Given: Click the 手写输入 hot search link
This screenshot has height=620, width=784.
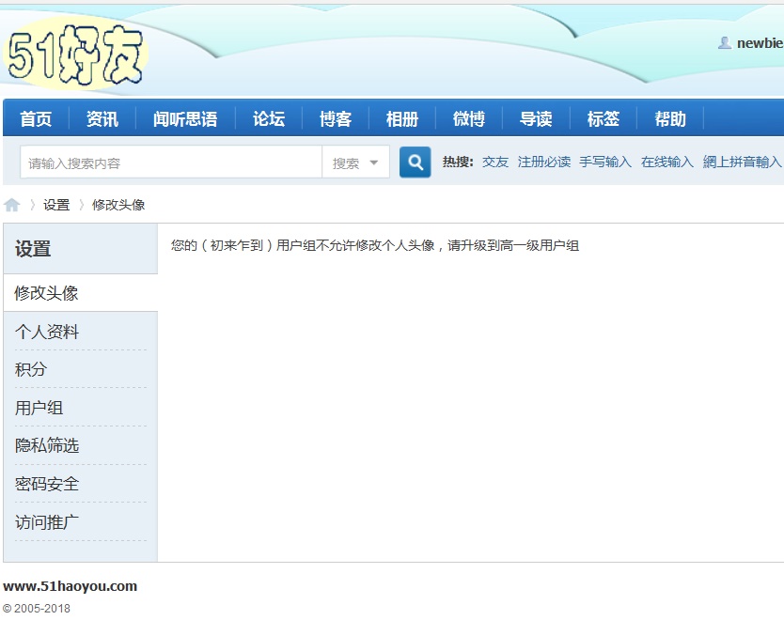Looking at the screenshot, I should (605, 162).
